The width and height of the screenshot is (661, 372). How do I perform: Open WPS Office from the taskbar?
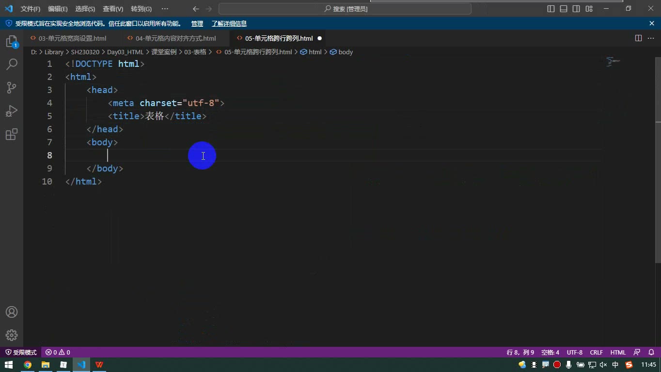point(99,365)
